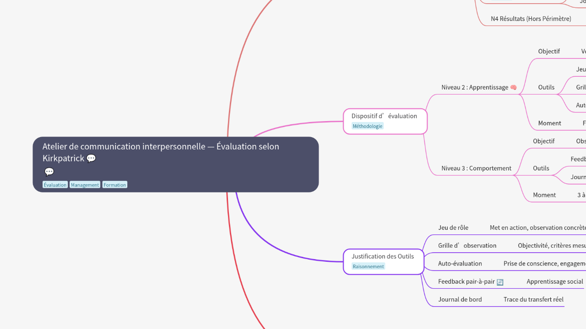Click the Niveau 2 : Apprentissage node text
This screenshot has height=329, width=586.
pos(475,87)
